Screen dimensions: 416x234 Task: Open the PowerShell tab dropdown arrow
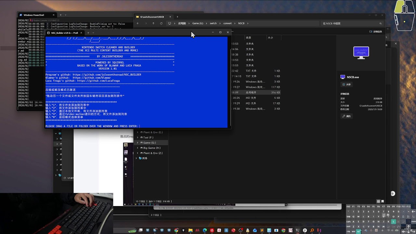coord(66,15)
